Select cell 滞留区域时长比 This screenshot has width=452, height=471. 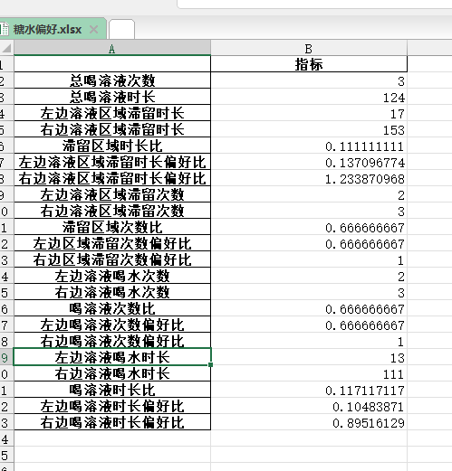[x=112, y=146]
